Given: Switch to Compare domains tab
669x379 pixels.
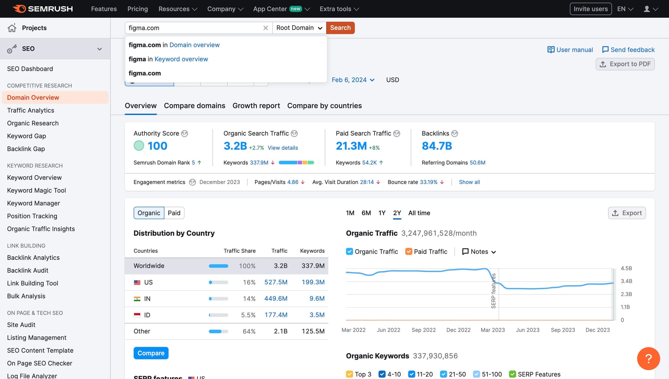Looking at the screenshot, I should pos(194,106).
